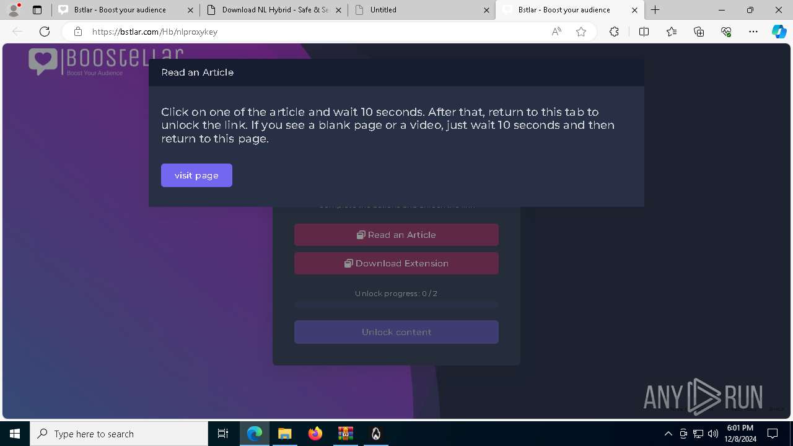
Task: Open Favorites list icon
Action: click(x=672, y=32)
